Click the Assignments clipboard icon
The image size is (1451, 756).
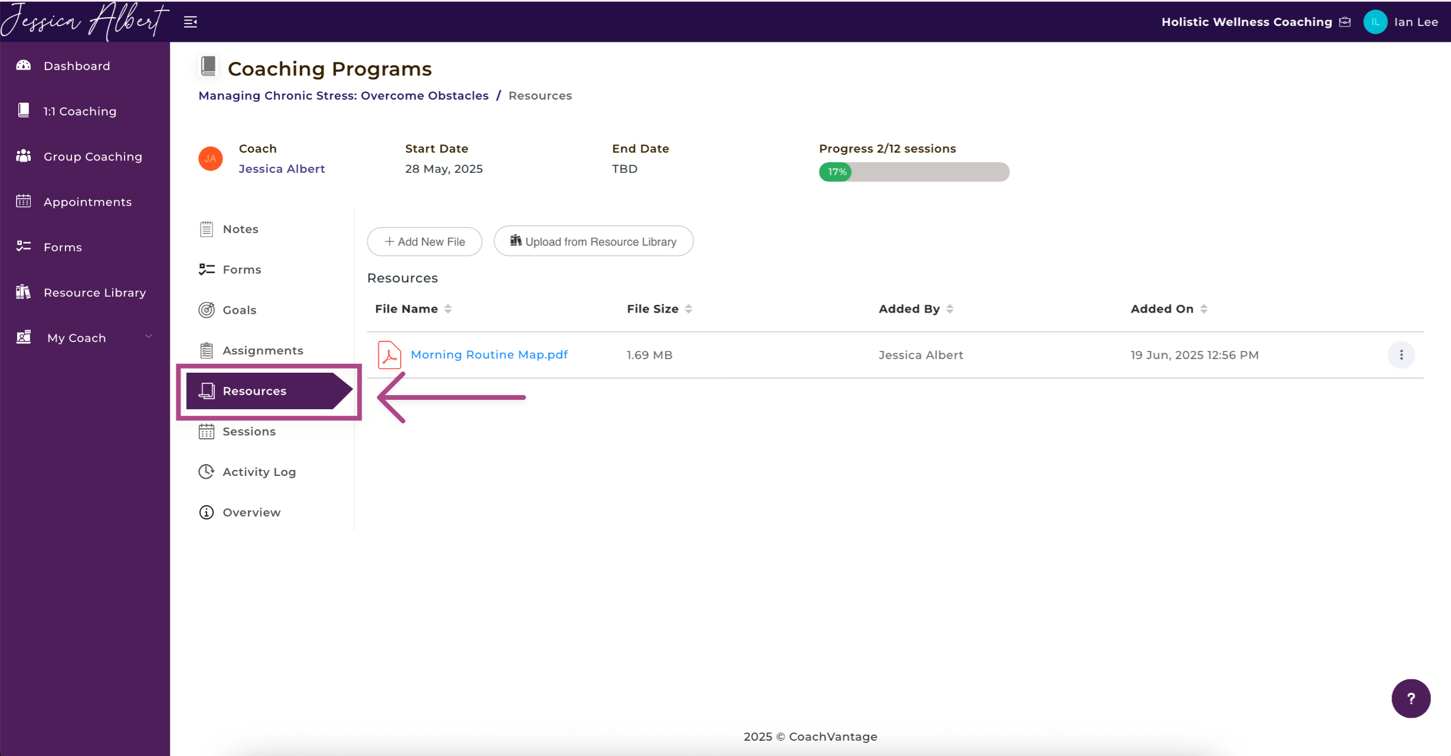click(206, 350)
